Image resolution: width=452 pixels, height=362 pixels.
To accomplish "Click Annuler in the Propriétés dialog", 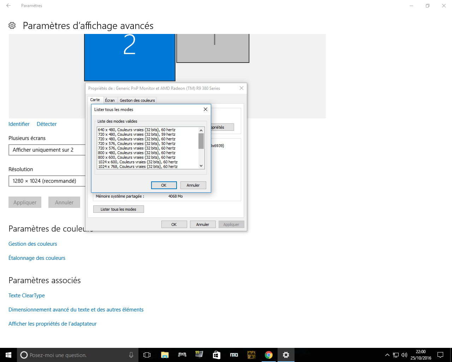I will (203, 224).
